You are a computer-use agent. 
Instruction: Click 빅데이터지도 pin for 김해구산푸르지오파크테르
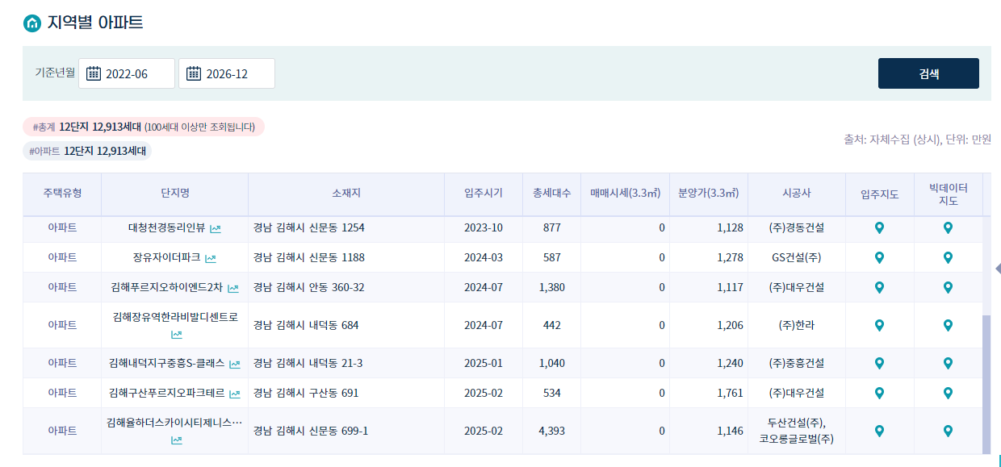coord(949,393)
